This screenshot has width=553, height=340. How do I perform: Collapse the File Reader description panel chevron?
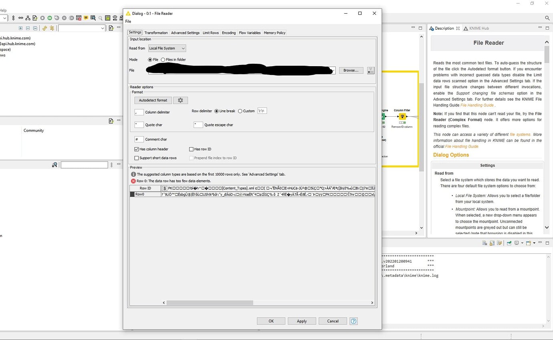pyautogui.click(x=547, y=42)
